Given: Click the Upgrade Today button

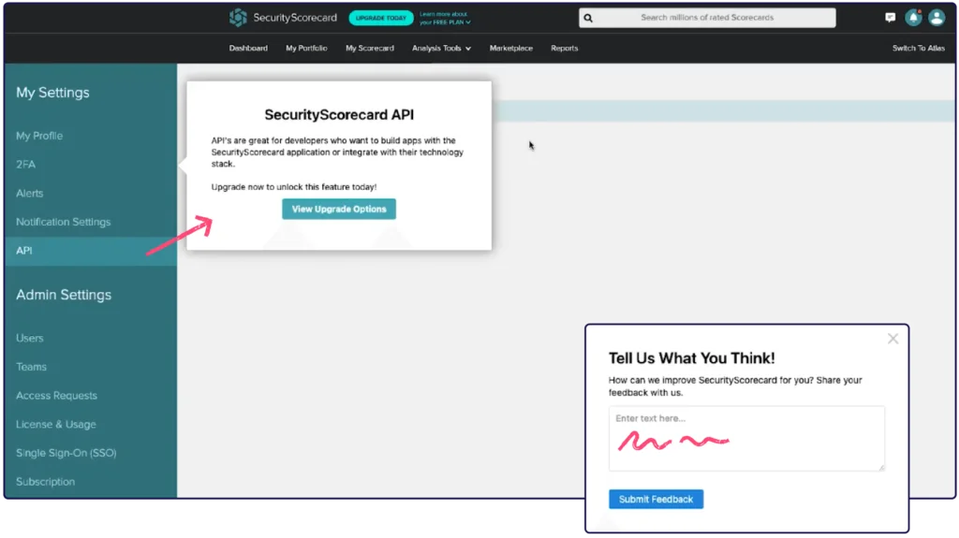Looking at the screenshot, I should coord(381,18).
